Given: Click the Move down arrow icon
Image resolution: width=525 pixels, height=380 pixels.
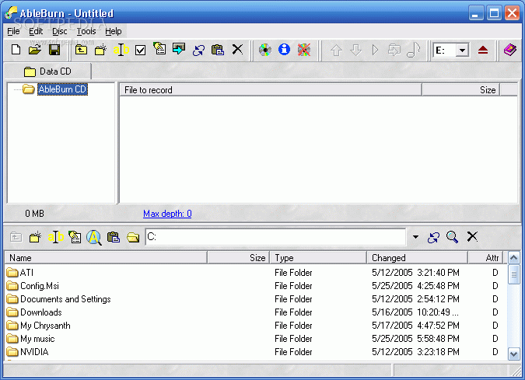Looking at the screenshot, I should 355,51.
